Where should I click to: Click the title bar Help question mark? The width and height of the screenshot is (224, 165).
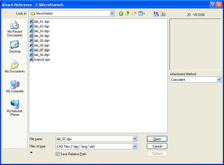coord(213,4)
